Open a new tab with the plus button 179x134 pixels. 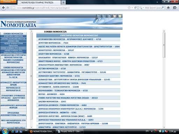[x=63, y=2]
